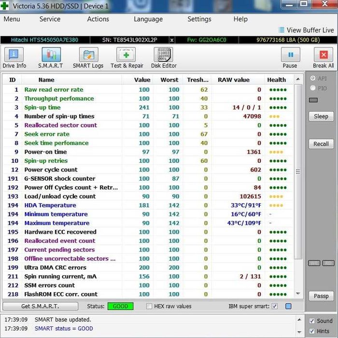
Task: Toggle the Hints checkbox
Action: tap(312, 331)
